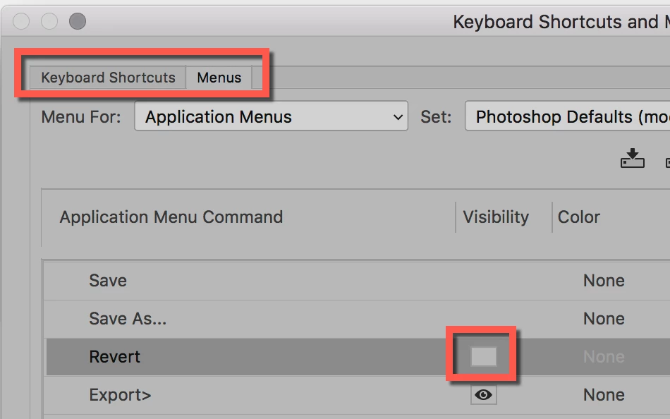
Task: Open the Color dropdown for Save
Action: tap(604, 281)
